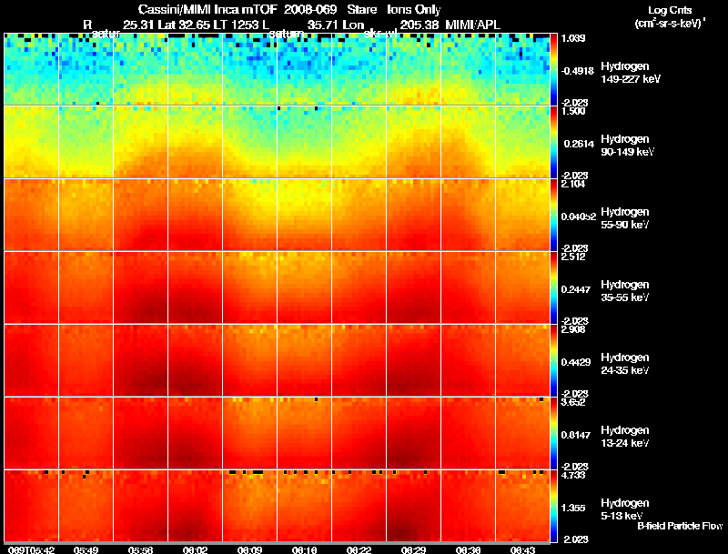728x554 pixels.
Task: Open the 13-24 keV image at 06:43
Action: (x=522, y=433)
